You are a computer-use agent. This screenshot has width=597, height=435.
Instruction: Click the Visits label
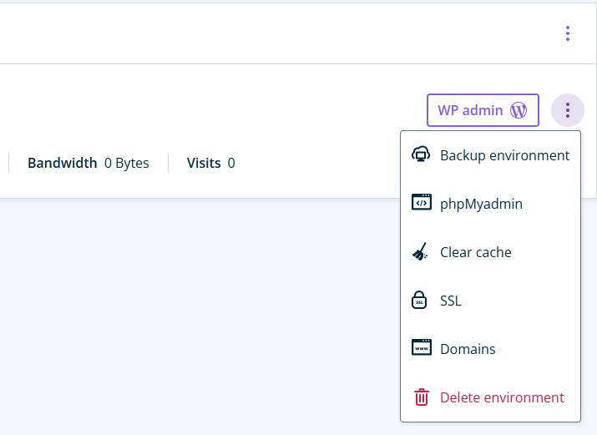[x=204, y=163]
